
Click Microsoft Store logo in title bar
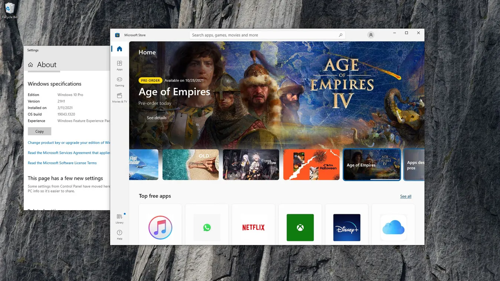pyautogui.click(x=117, y=35)
